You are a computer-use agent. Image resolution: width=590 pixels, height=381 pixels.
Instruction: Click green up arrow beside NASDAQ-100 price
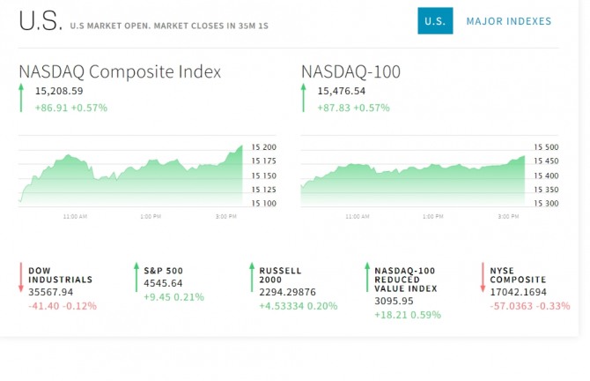303,98
